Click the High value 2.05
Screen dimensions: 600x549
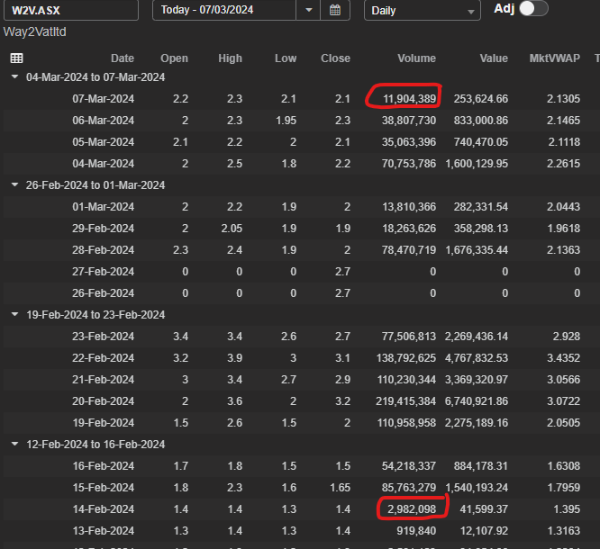(232, 229)
